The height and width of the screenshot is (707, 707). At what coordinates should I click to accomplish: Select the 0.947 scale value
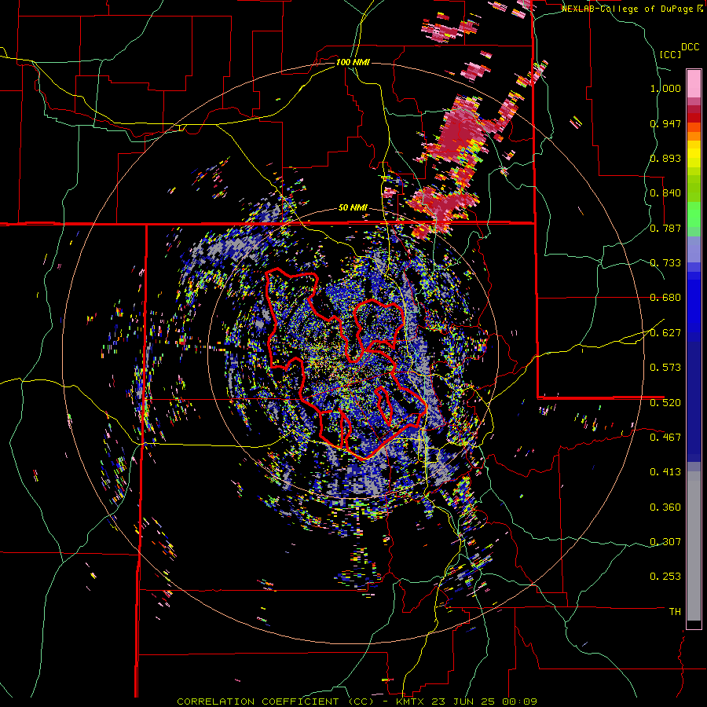pyautogui.click(x=665, y=123)
